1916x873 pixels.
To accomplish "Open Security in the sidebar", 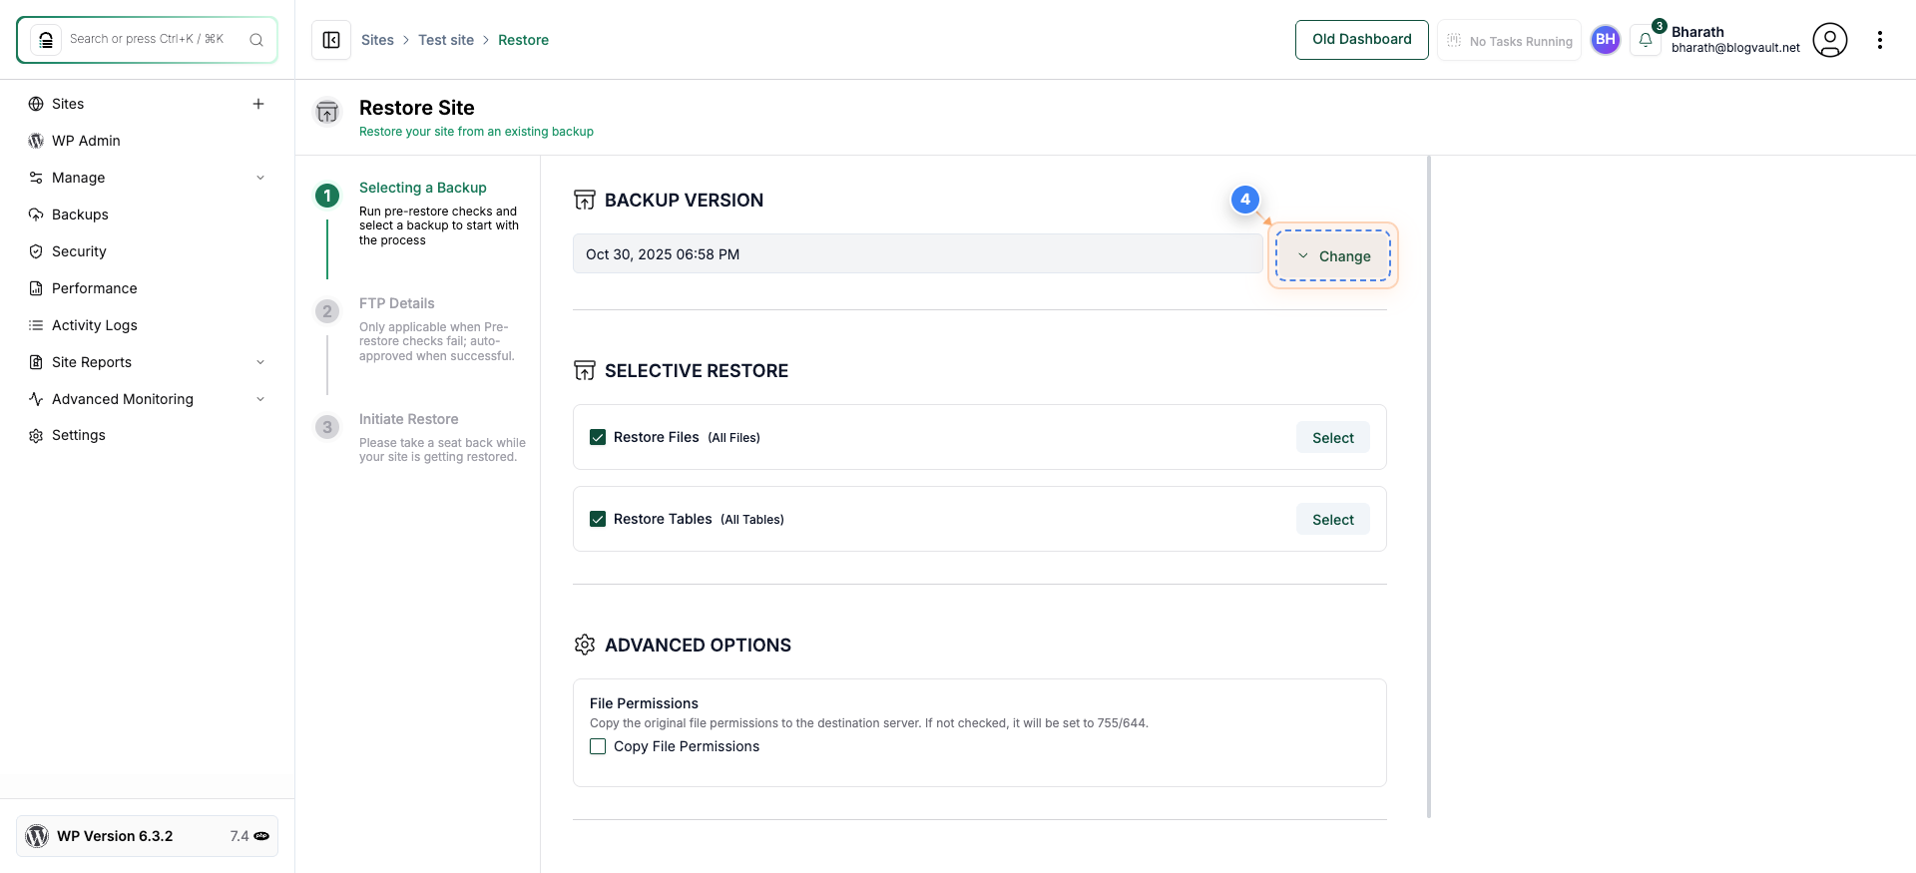I will click(x=79, y=251).
